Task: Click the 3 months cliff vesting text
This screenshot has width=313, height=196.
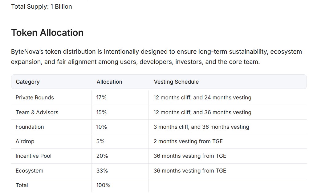Action: pyautogui.click(x=201, y=127)
